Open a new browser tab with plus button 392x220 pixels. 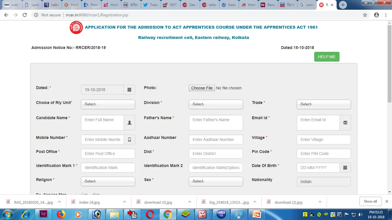[x=343, y=5]
